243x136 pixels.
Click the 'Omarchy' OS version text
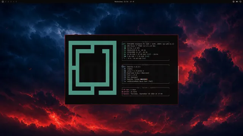pos(134,67)
